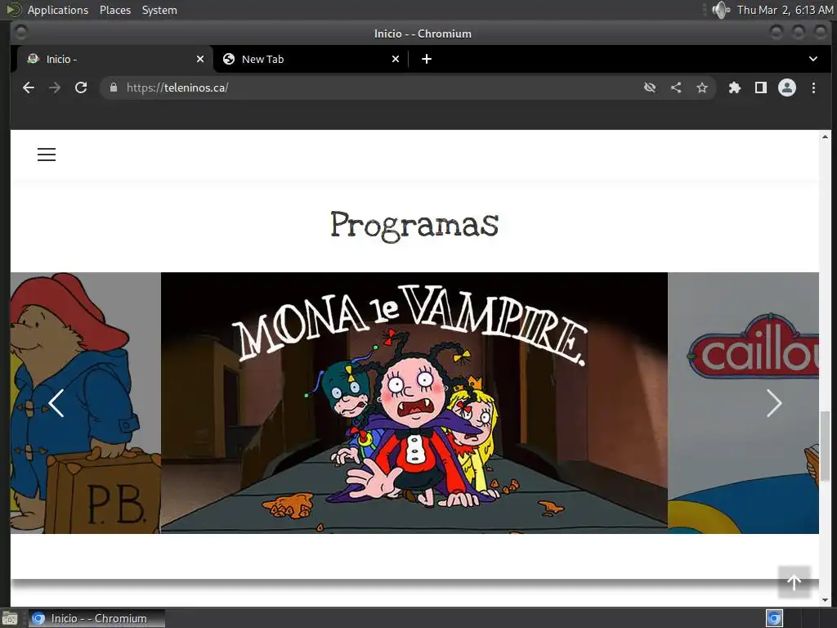This screenshot has height=628, width=837.
Task: Click the browser forward arrow
Action: pyautogui.click(x=55, y=87)
